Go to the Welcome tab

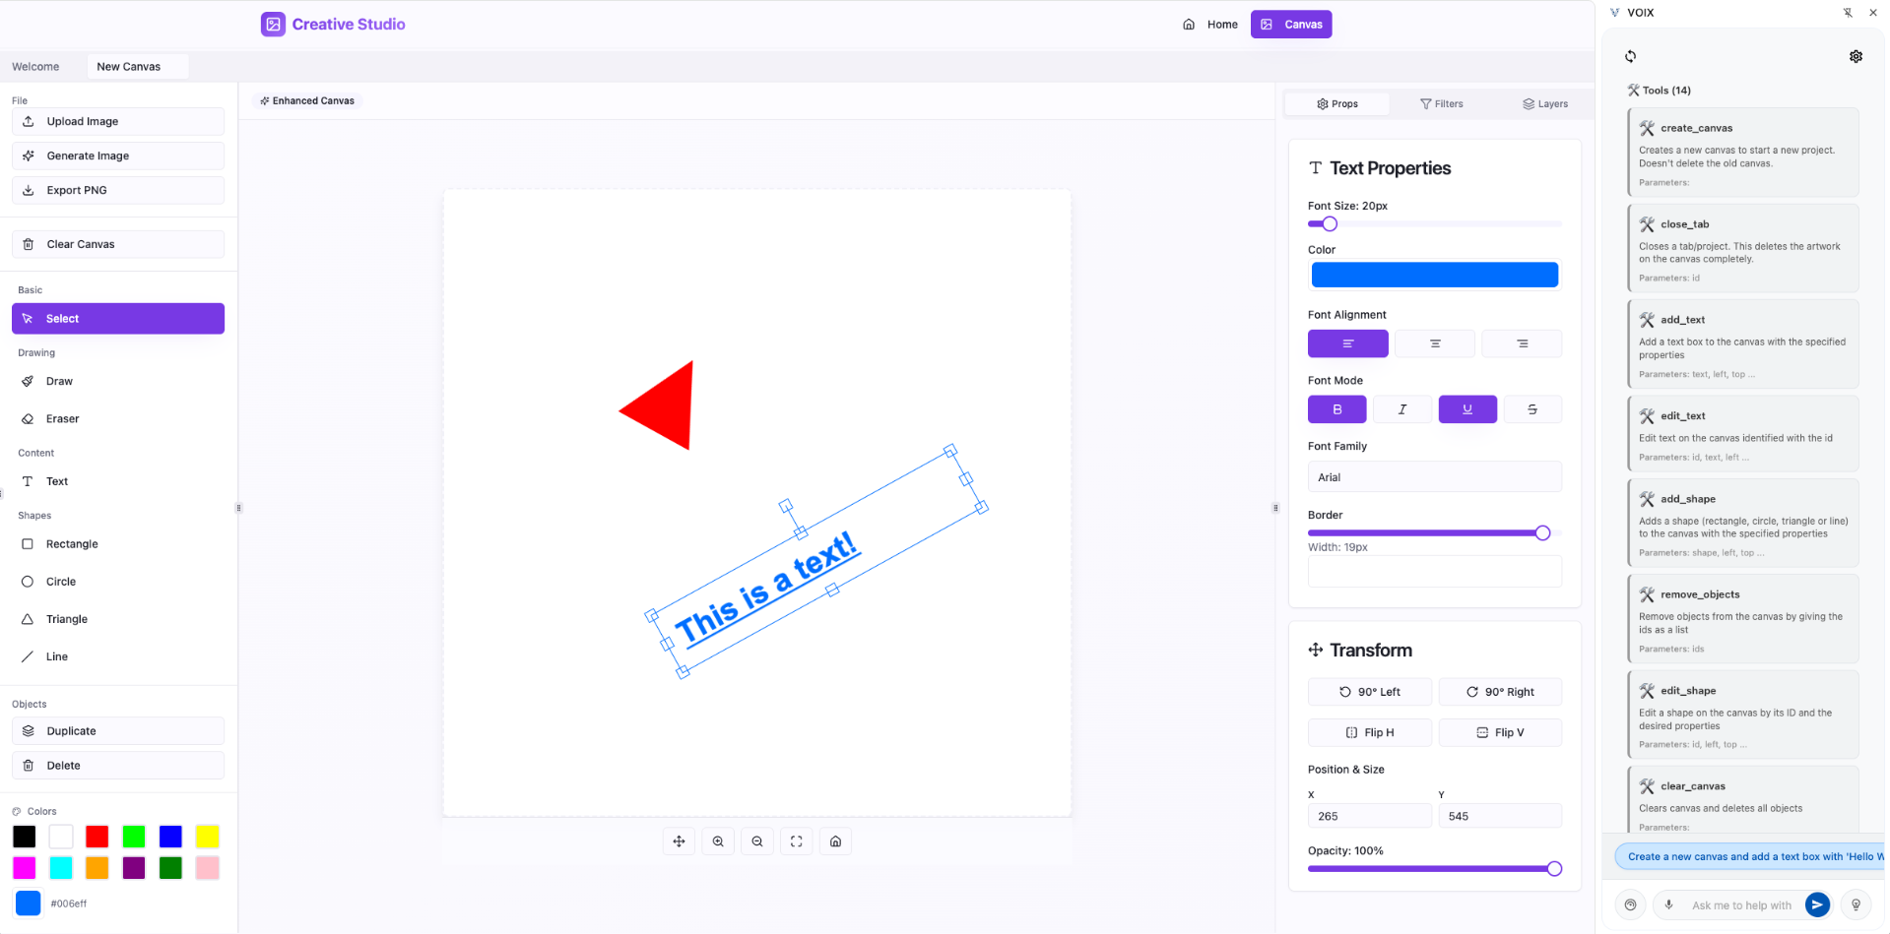tap(35, 67)
